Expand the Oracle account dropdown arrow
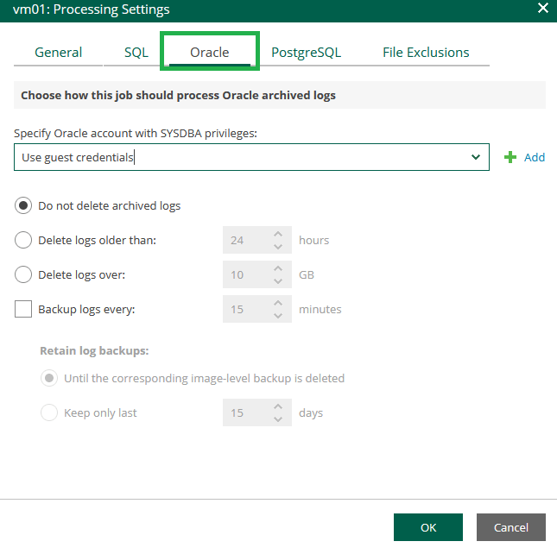The image size is (557, 554). 476,157
